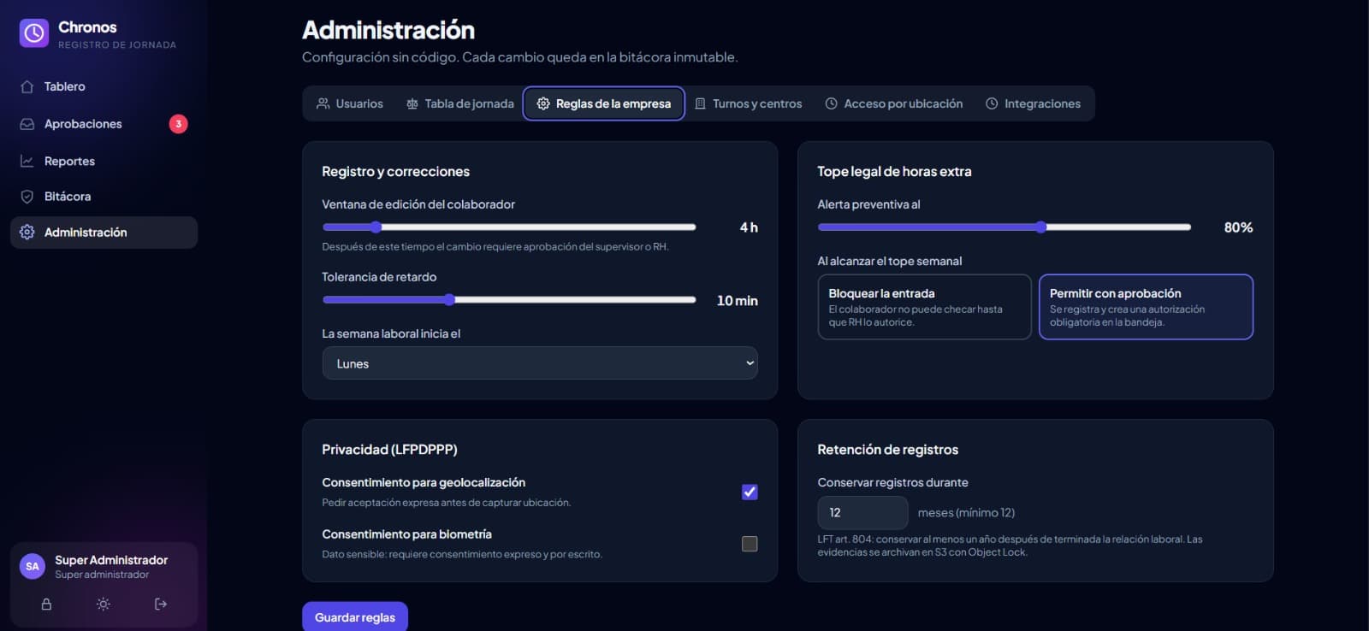The width and height of the screenshot is (1369, 631).
Task: Select the Bloquear la entrada option
Action: coord(924,307)
